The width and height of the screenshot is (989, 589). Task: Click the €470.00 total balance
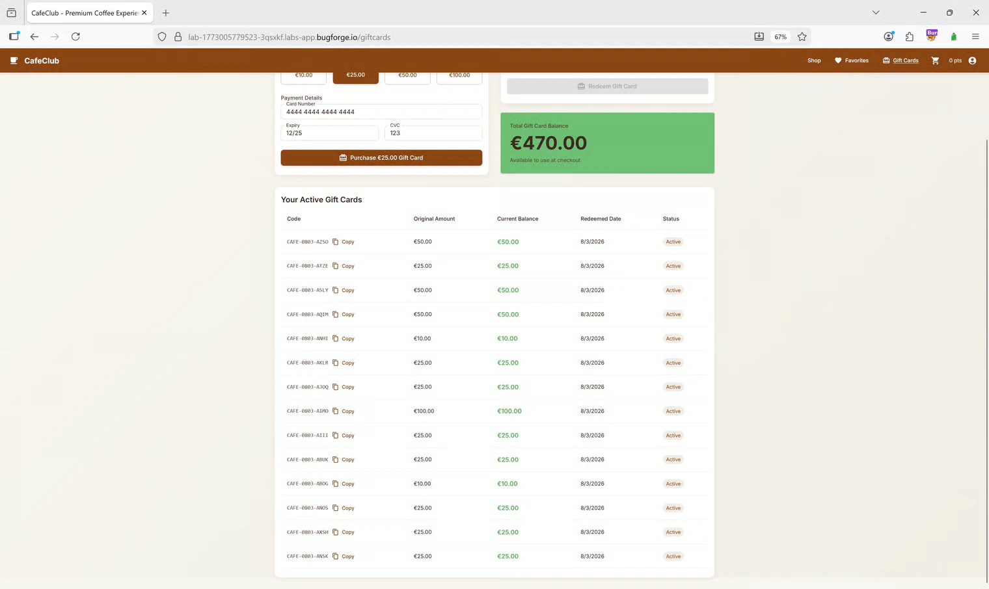(549, 143)
